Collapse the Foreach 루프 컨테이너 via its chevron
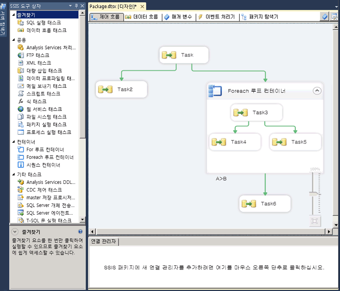 317,91
